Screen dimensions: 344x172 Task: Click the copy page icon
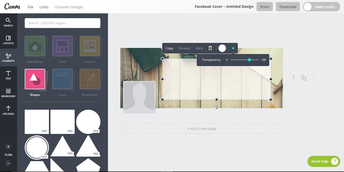304,78
